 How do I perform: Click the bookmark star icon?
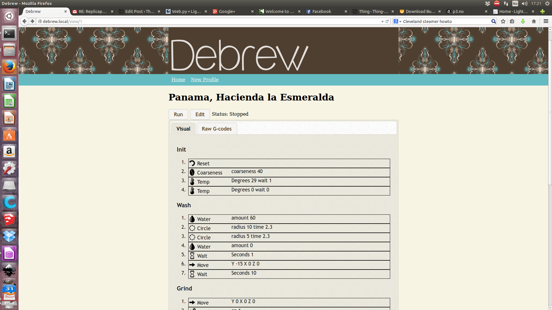pos(503,21)
